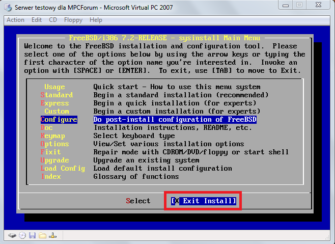Click the X Exit Install button
Screen dimensions: 335x244
pyautogui.click(x=204, y=201)
